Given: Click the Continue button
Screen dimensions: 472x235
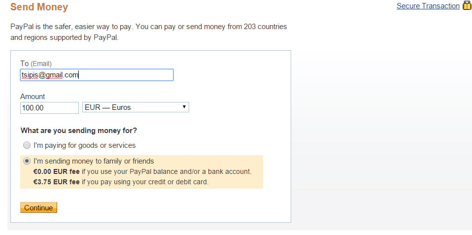Looking at the screenshot, I should (38, 207).
